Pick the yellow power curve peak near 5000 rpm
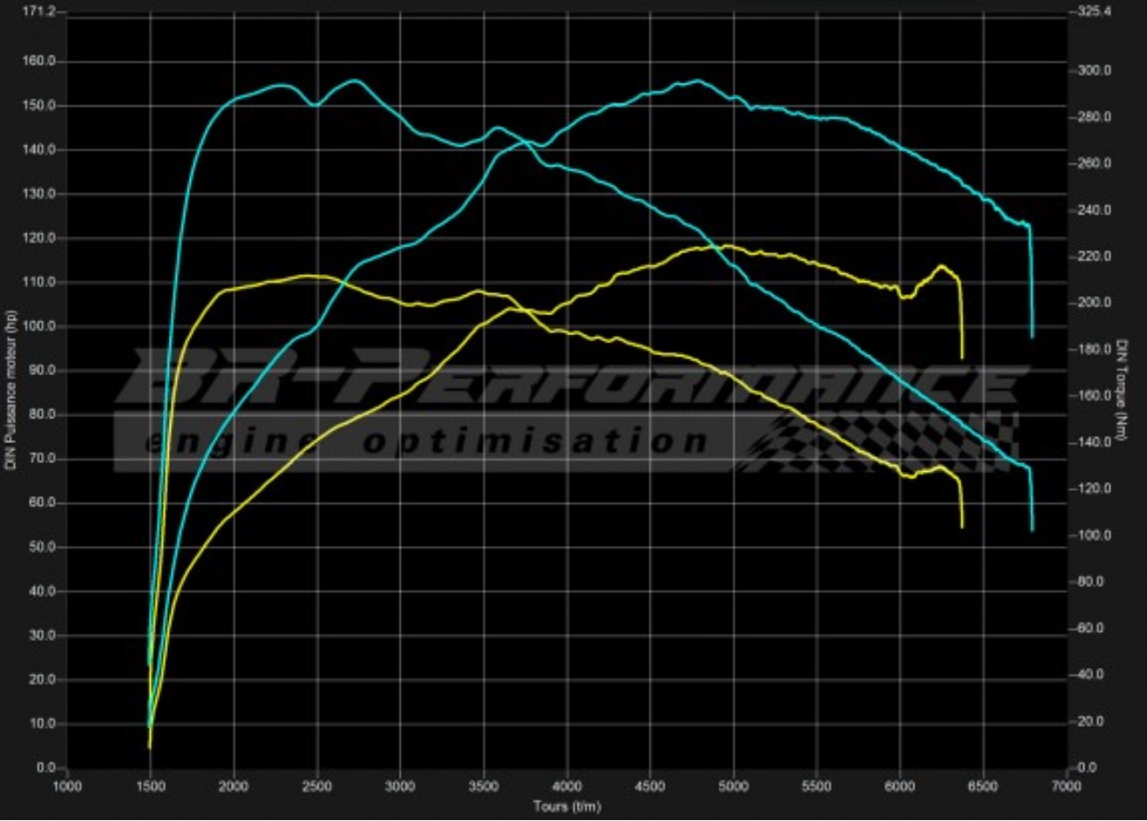 pos(725,246)
